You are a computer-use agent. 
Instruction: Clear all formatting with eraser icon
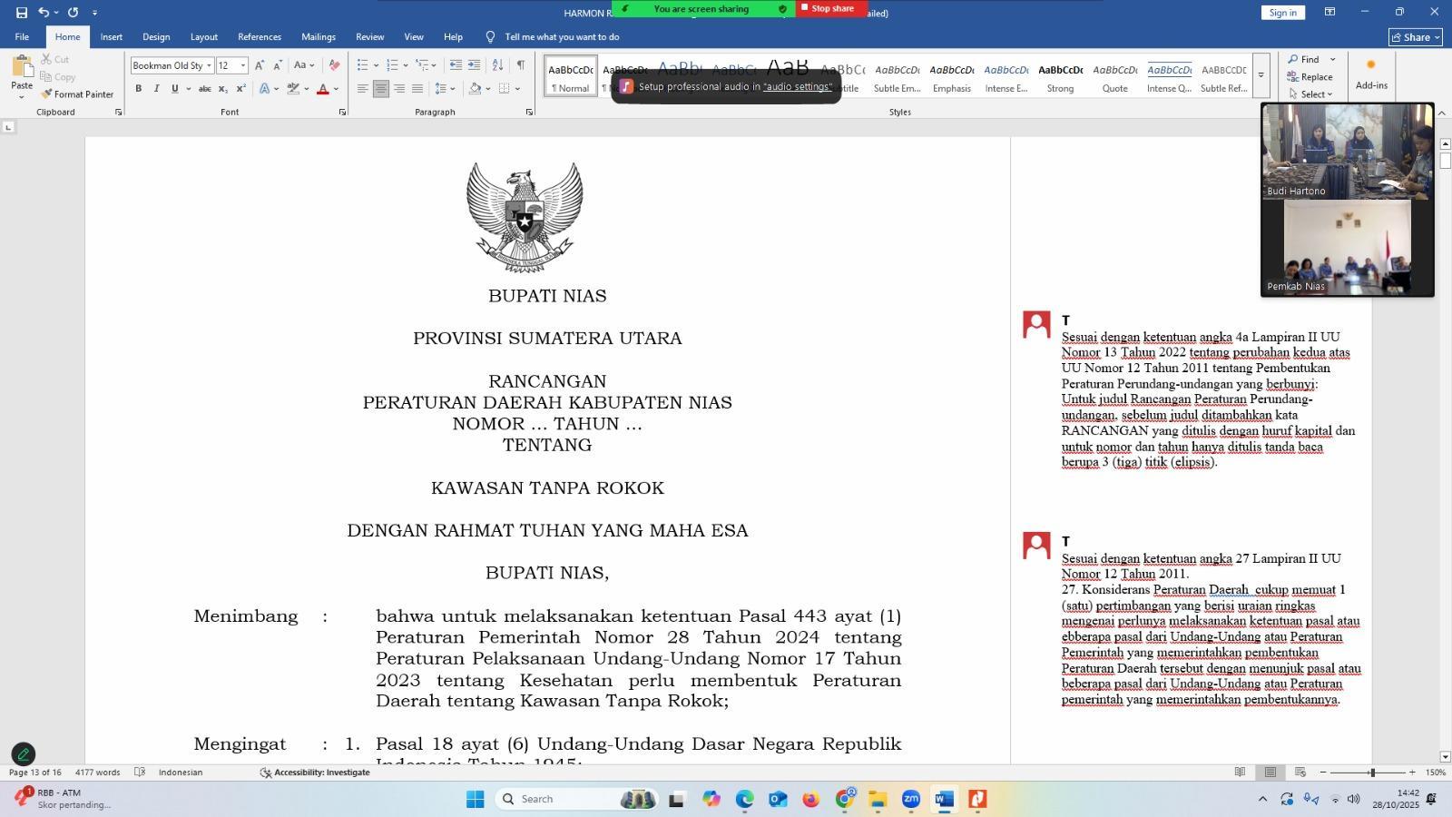[334, 65]
